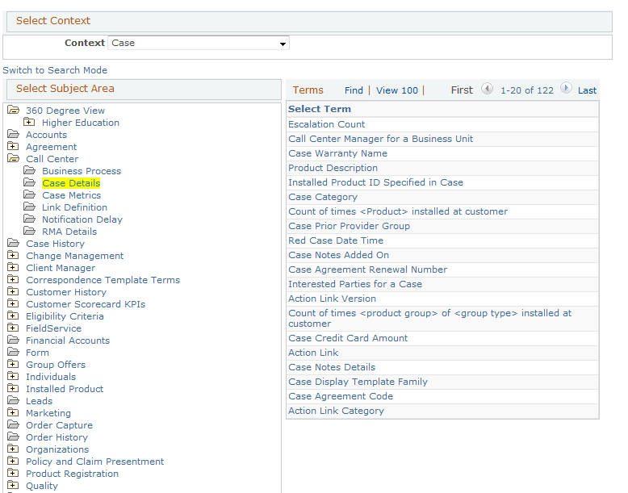Open the Financial Accounts label

coord(68,341)
